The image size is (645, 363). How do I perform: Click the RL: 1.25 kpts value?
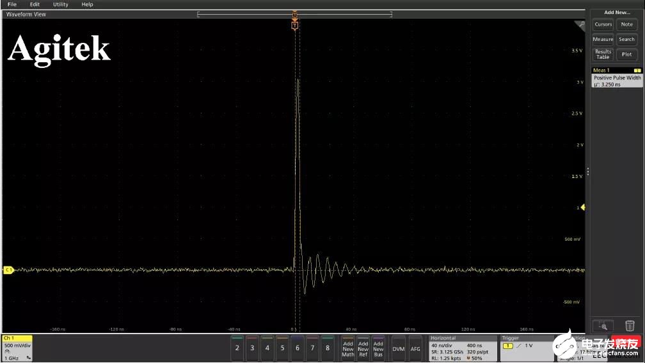[x=447, y=358]
